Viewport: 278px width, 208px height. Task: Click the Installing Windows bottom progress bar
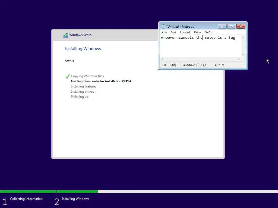pyautogui.click(x=167, y=191)
